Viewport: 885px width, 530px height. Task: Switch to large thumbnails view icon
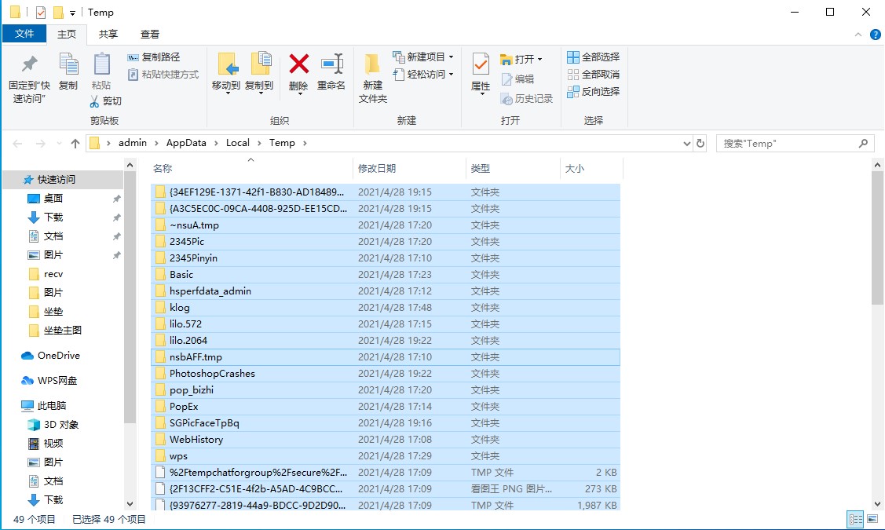click(x=871, y=519)
